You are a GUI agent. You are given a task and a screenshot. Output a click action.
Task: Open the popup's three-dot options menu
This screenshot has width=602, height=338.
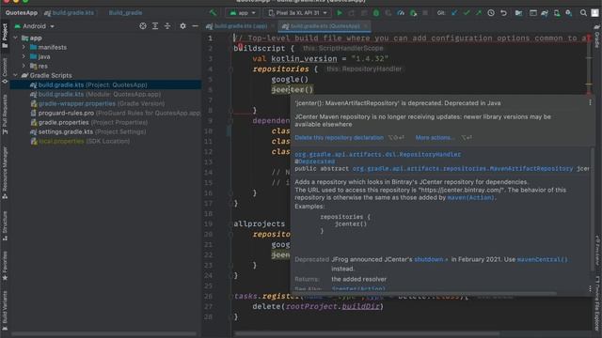tap(590, 102)
